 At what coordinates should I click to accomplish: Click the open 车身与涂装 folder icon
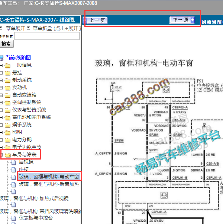pos(7,155)
